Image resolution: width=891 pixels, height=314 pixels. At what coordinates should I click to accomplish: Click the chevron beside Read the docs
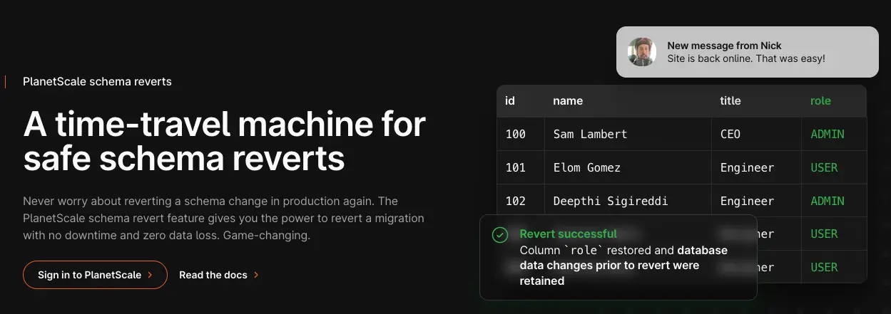[256, 275]
